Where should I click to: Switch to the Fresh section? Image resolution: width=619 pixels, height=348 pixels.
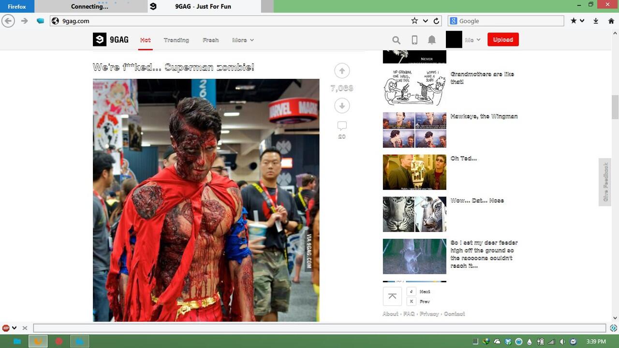coord(211,40)
